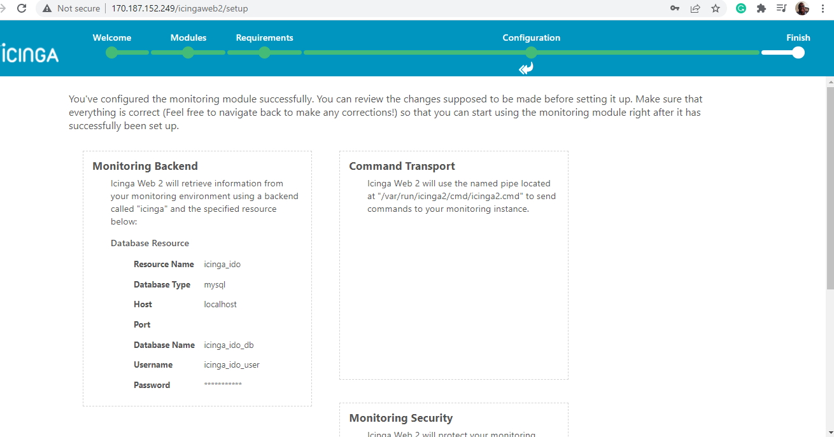
Task: Reload the page with the refresh icon
Action: coord(22,8)
